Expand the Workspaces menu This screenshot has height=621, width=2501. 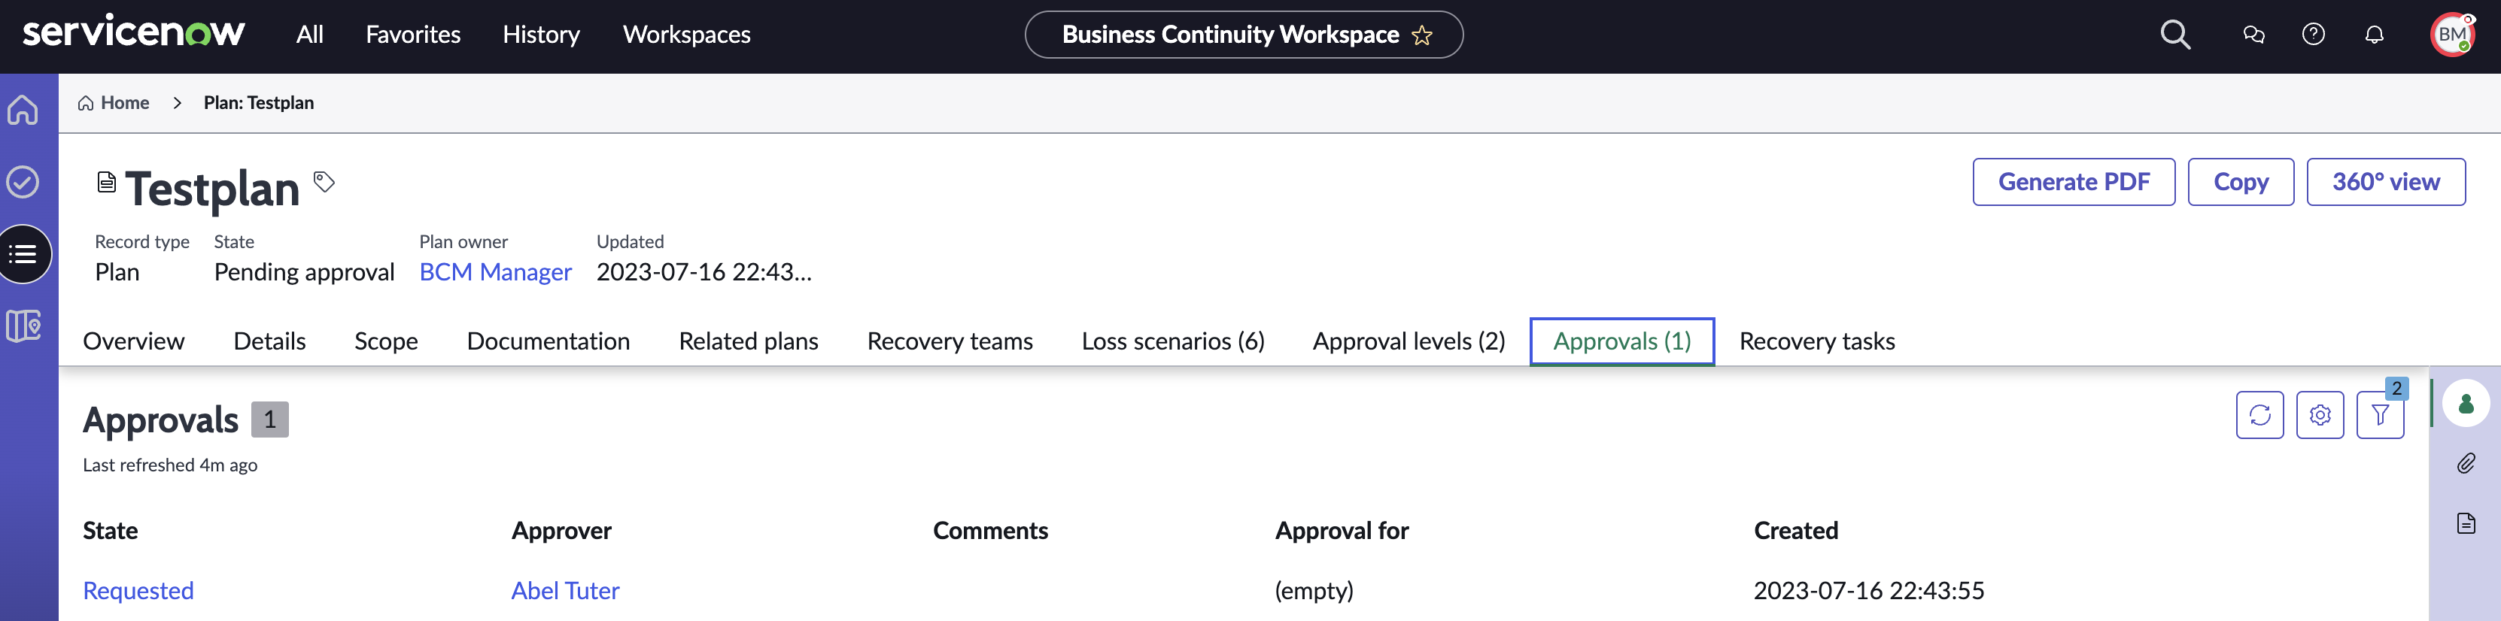[x=686, y=35]
